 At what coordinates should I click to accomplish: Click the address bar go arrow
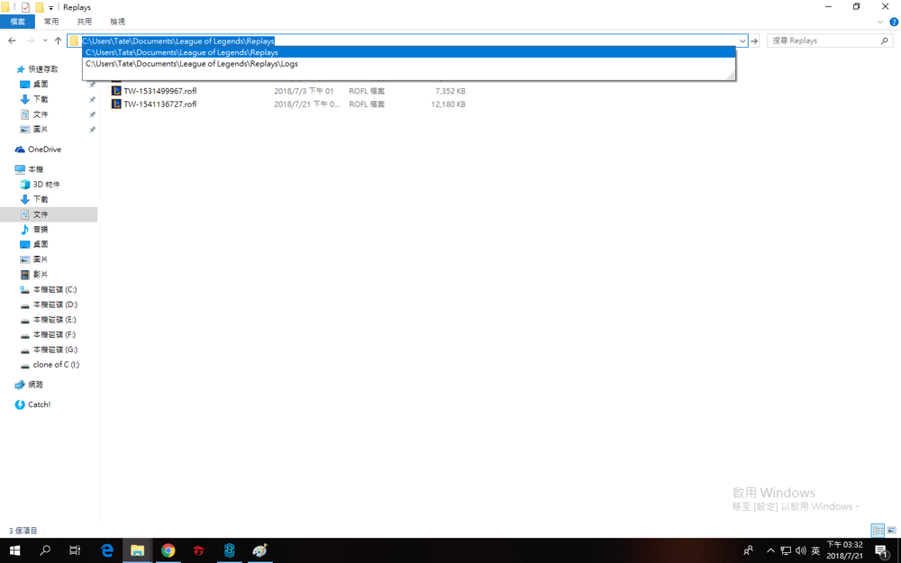(x=754, y=41)
